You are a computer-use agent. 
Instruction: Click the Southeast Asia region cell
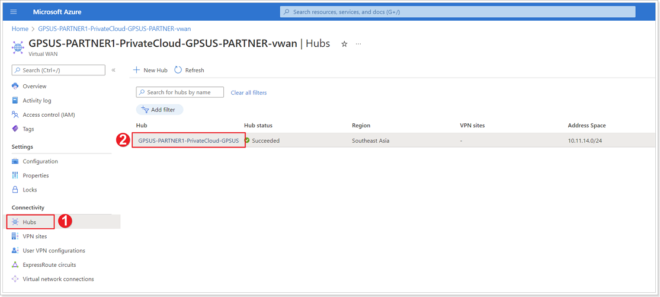370,140
